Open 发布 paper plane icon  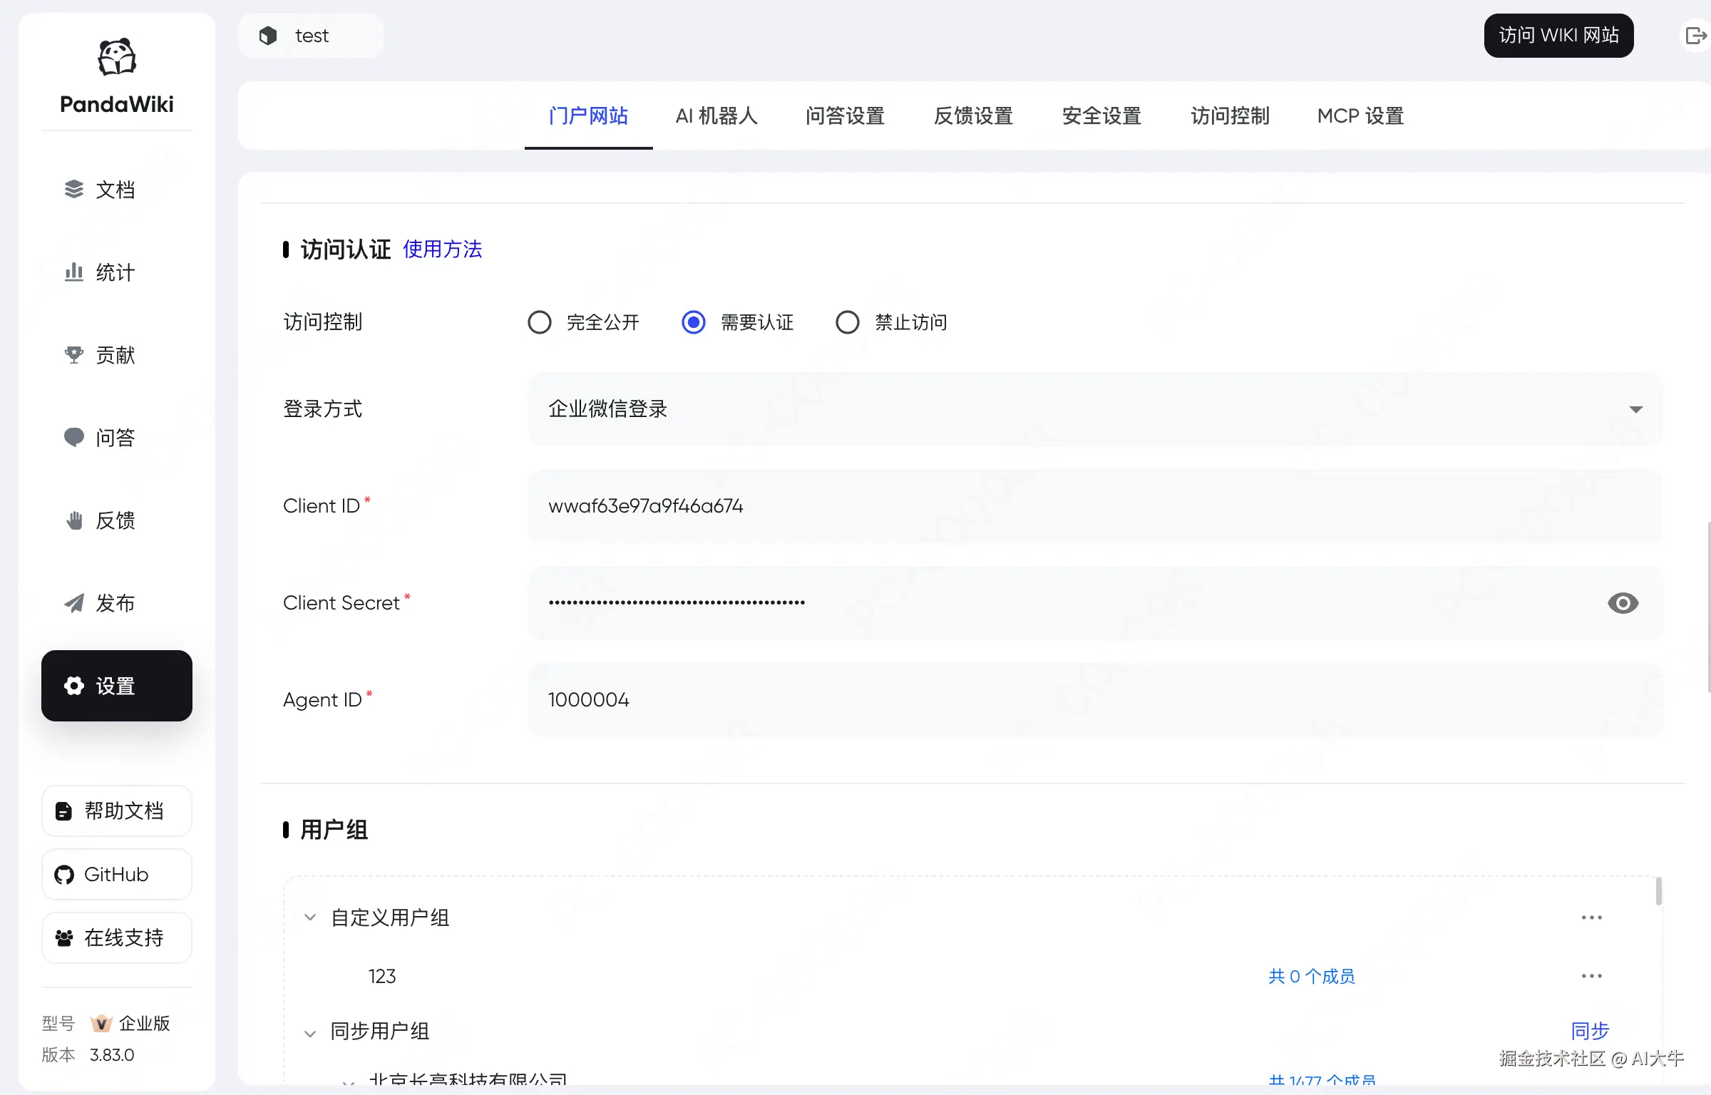(x=74, y=603)
